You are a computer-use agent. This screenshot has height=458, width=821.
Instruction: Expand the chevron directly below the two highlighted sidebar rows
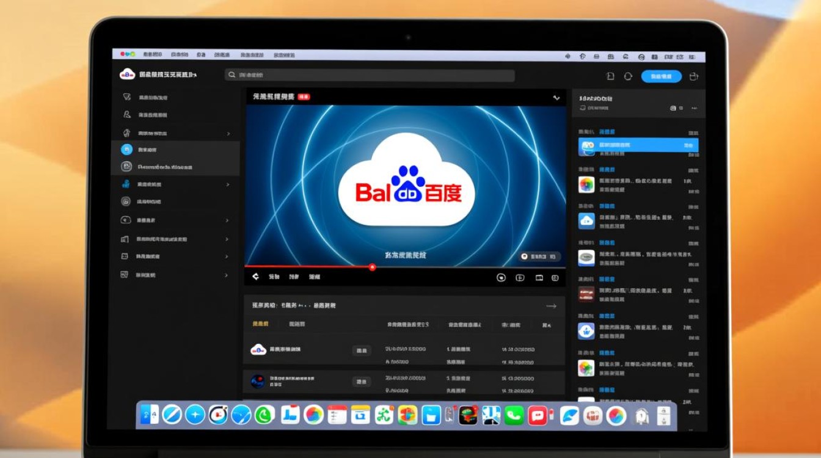[x=228, y=184]
